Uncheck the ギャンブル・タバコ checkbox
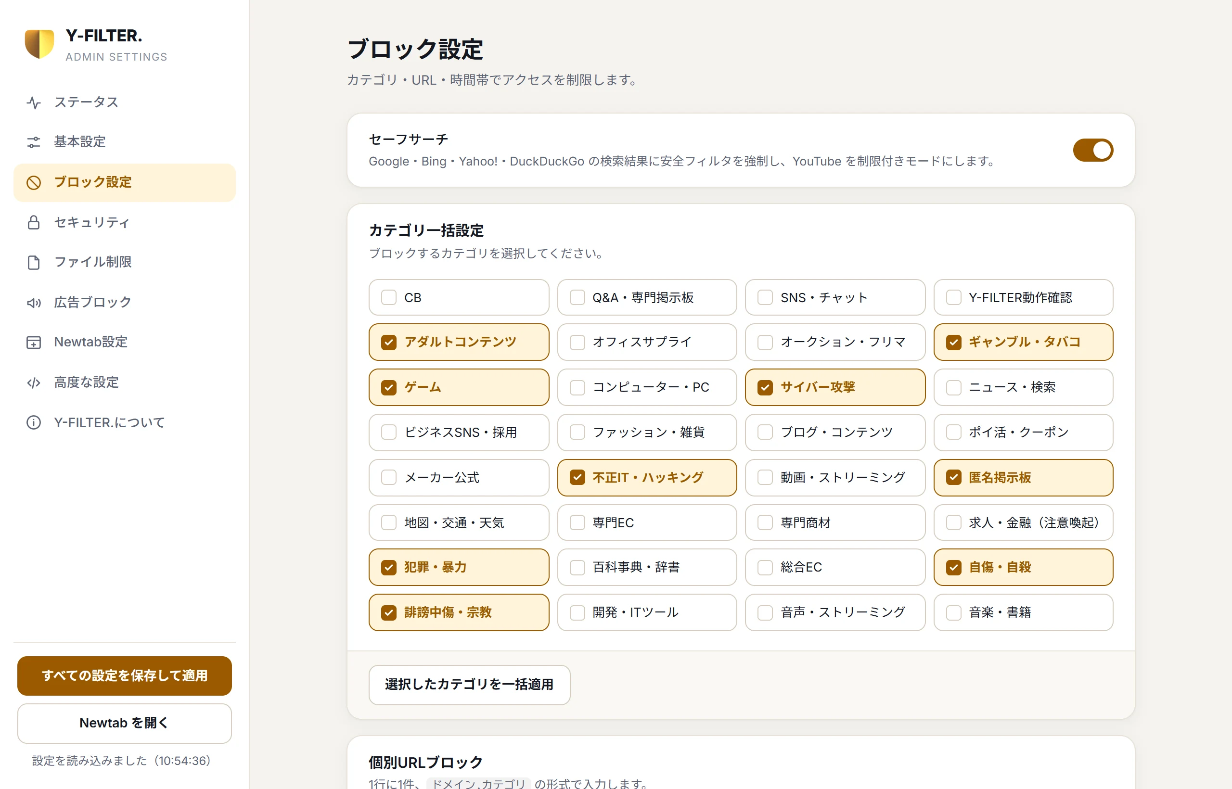This screenshot has width=1232, height=789. pyautogui.click(x=954, y=342)
